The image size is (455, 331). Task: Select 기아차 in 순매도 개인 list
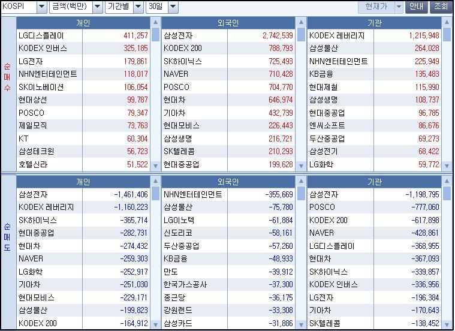click(29, 284)
